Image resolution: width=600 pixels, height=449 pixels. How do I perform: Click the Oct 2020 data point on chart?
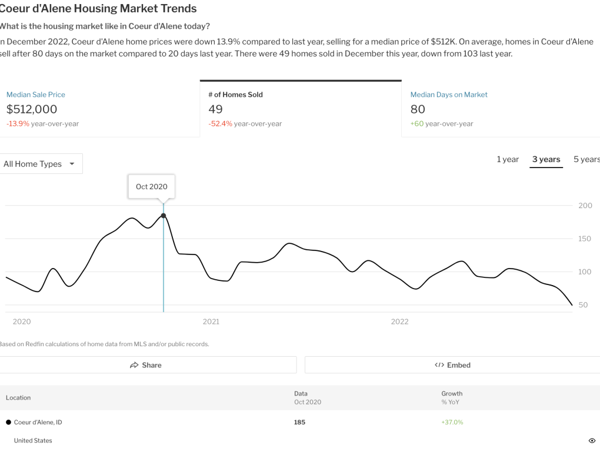click(164, 216)
